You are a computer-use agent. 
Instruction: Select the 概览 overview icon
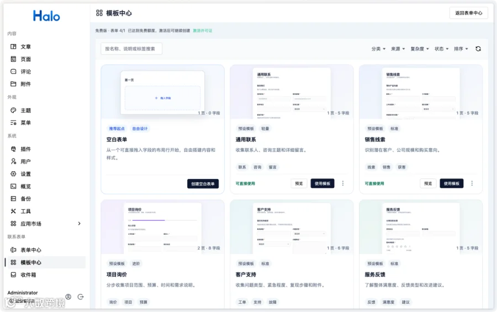click(13, 187)
